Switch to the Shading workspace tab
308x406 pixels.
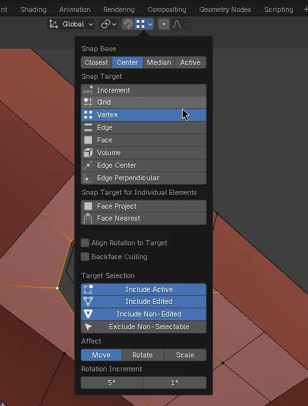point(33,9)
